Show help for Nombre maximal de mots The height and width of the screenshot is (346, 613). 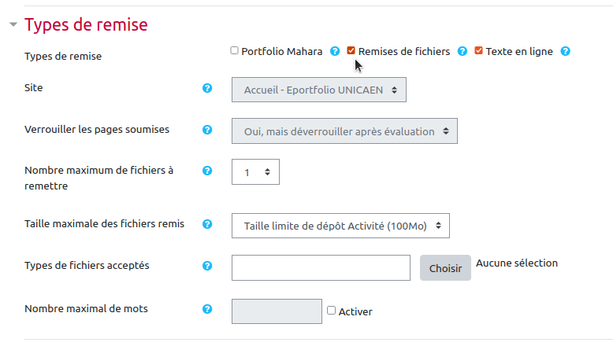tap(207, 309)
